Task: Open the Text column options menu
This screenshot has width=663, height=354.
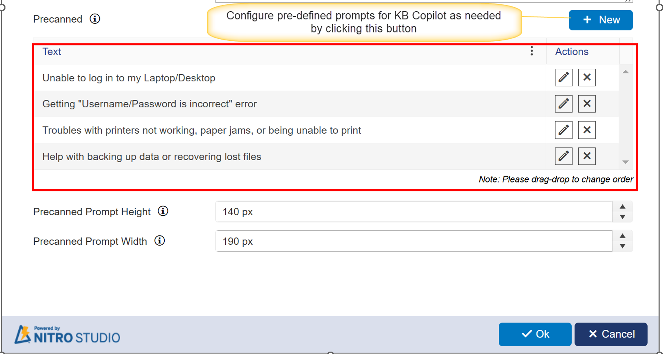Action: point(531,51)
